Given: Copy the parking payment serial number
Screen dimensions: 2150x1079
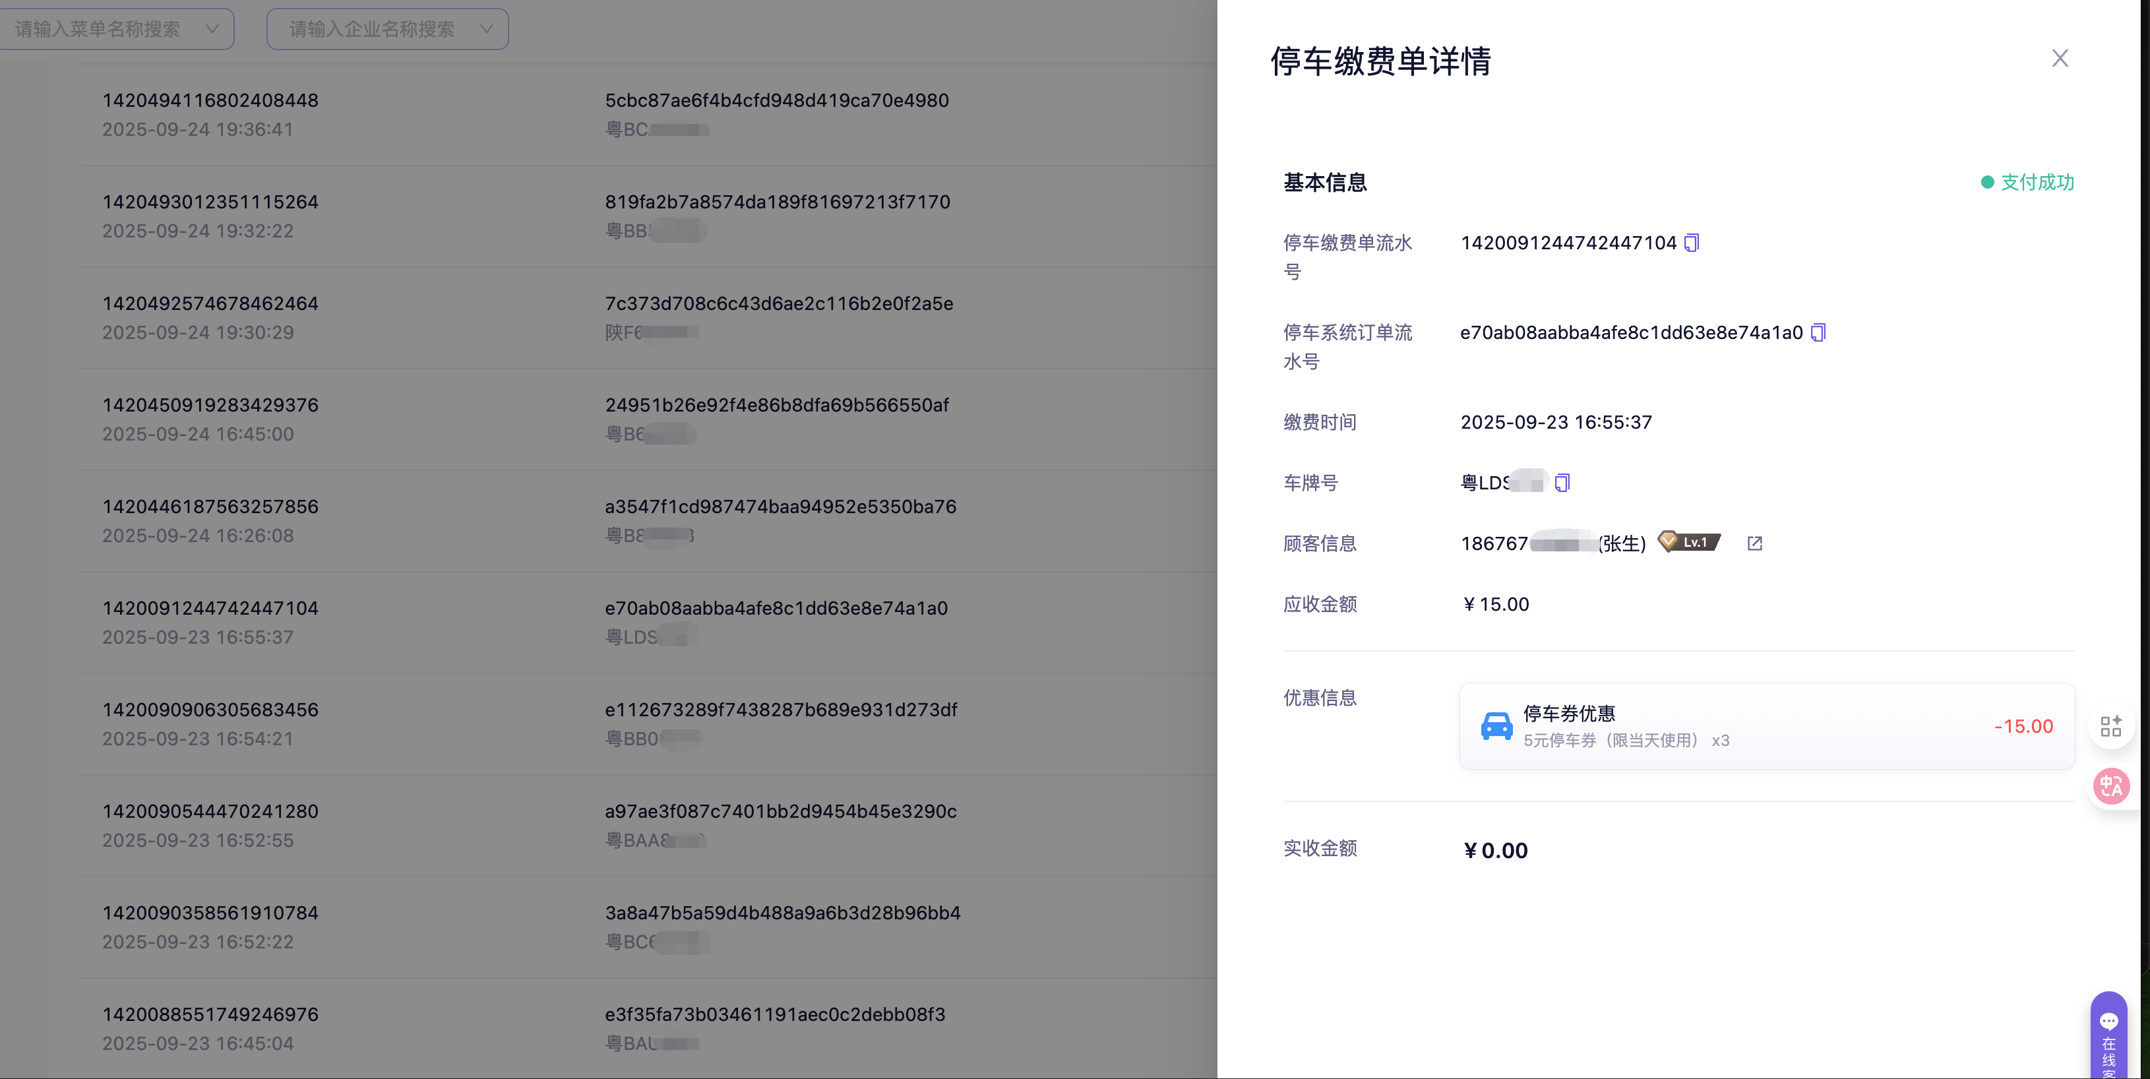Looking at the screenshot, I should click(1692, 243).
